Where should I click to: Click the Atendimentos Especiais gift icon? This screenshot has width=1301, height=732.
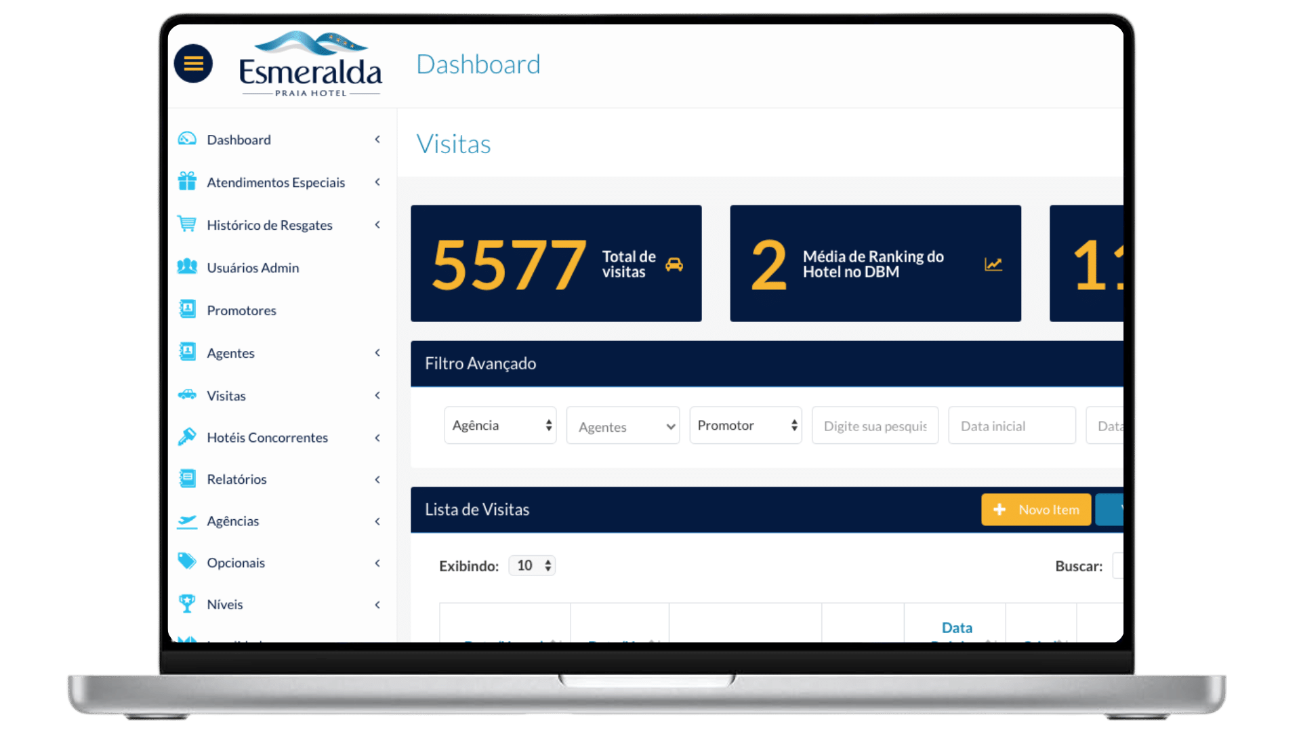click(x=187, y=181)
